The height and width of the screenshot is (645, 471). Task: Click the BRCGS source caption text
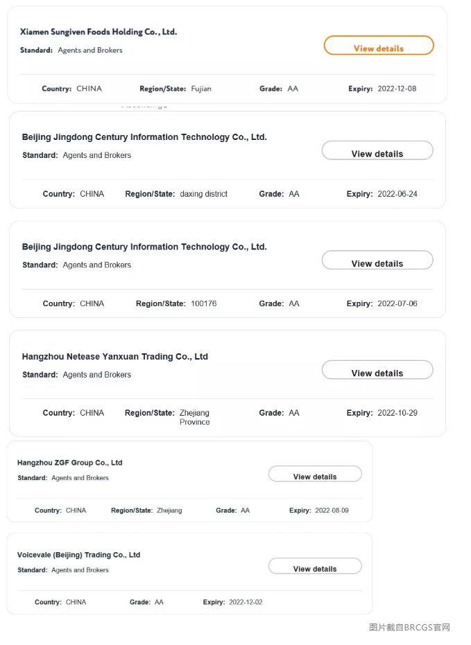click(x=409, y=628)
